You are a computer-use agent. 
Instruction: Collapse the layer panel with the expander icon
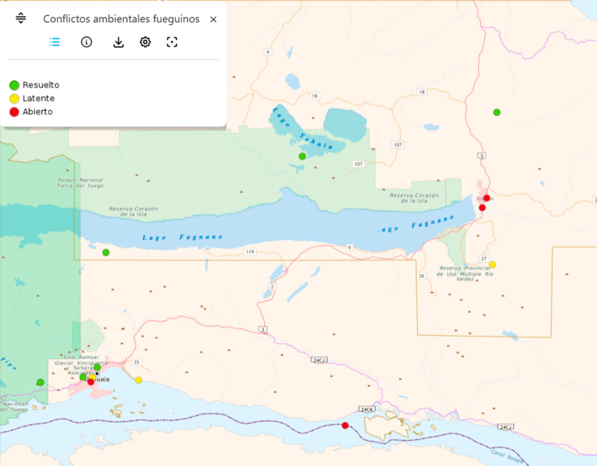pyautogui.click(x=21, y=19)
